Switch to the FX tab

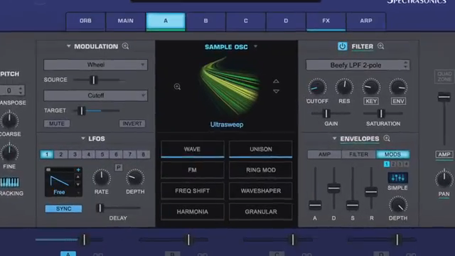[x=326, y=21]
